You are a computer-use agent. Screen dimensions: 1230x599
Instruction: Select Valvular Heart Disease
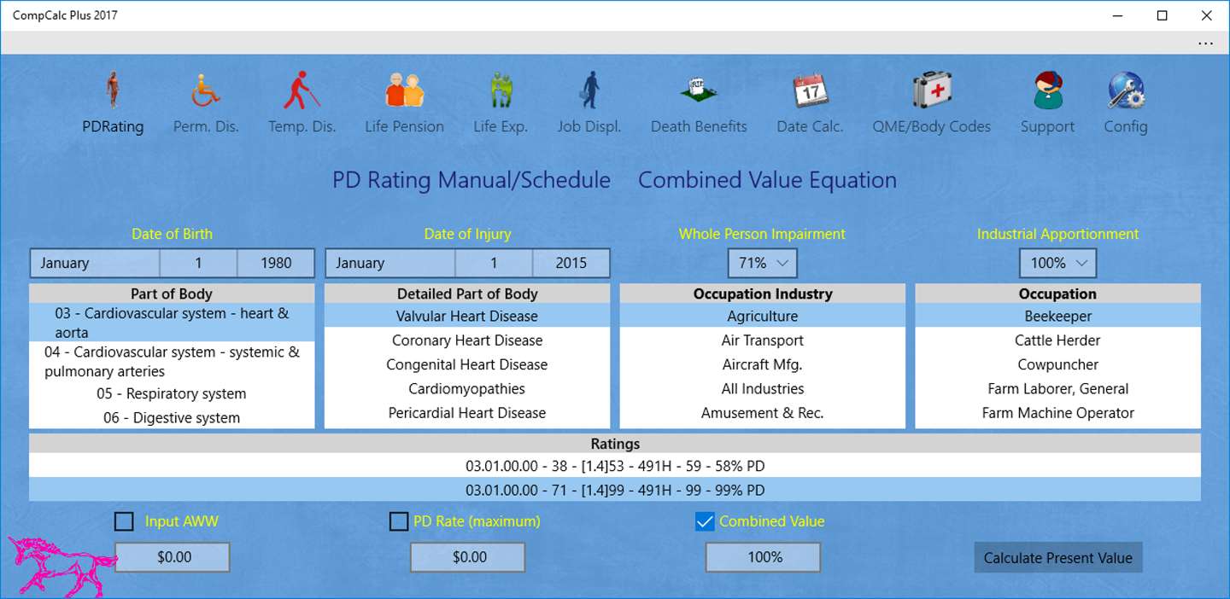[x=467, y=316]
